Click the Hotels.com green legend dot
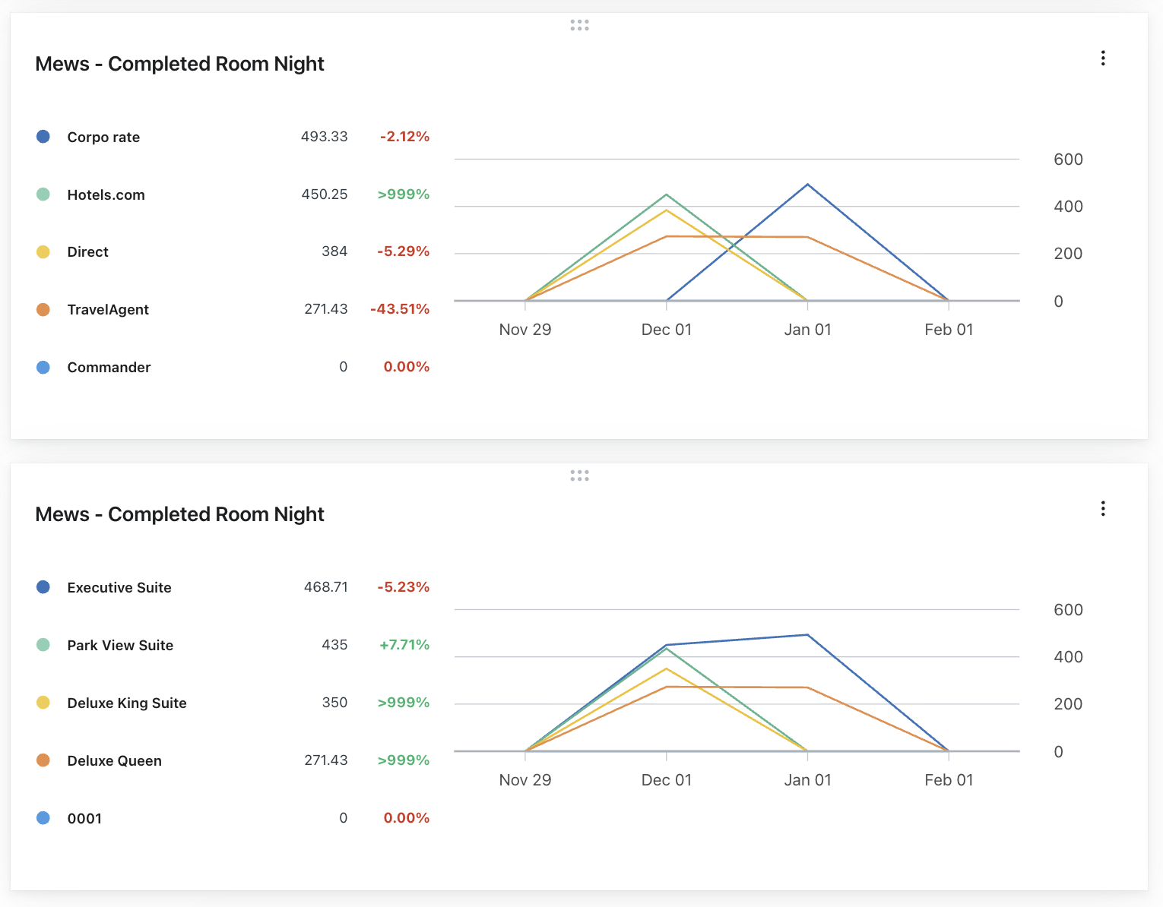1163x907 pixels. pyautogui.click(x=43, y=194)
